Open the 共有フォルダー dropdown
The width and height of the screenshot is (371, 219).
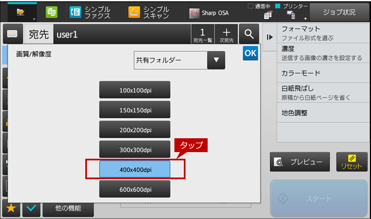tap(179, 60)
